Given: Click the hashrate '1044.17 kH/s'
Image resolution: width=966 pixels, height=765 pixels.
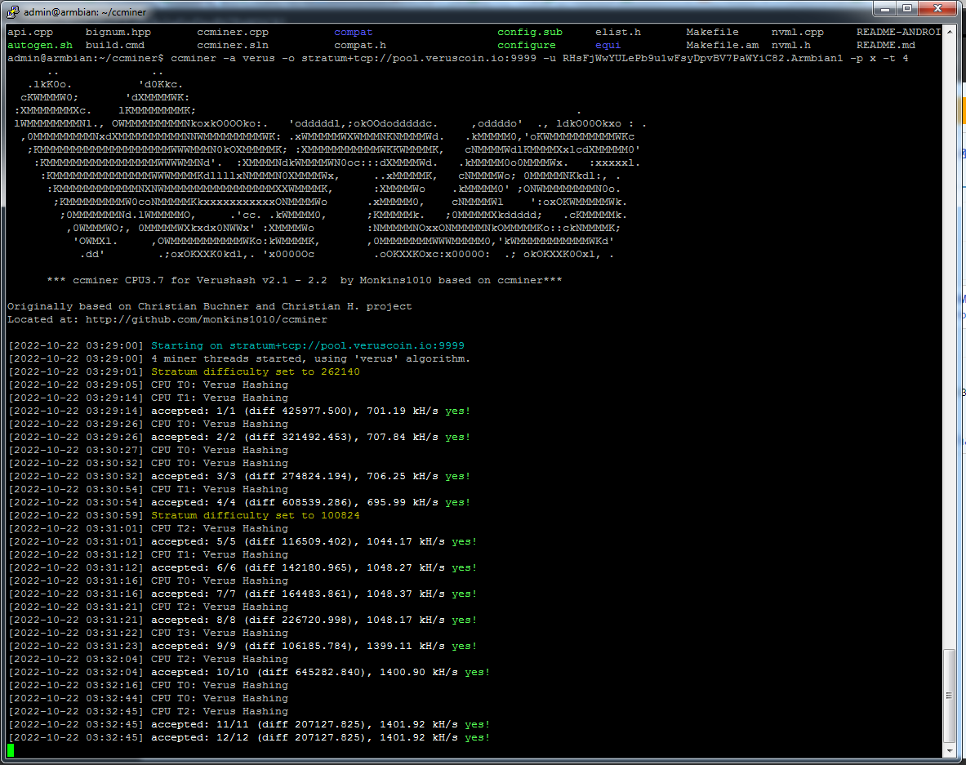Looking at the screenshot, I should pos(405,541).
